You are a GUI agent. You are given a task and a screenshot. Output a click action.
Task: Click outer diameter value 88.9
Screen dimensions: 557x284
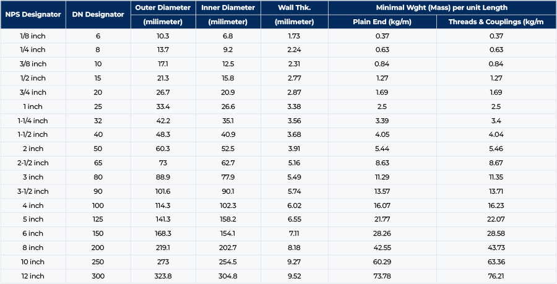[163, 177]
